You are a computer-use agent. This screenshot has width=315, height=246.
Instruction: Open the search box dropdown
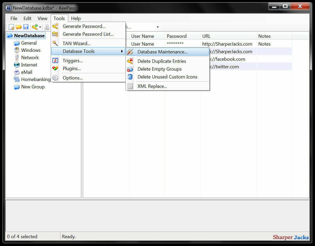(x=157, y=27)
